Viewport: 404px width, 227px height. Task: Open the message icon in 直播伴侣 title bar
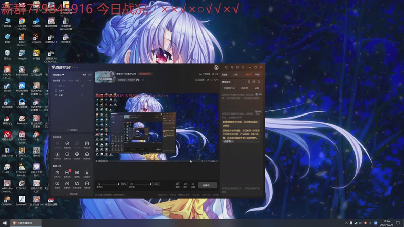226,67
